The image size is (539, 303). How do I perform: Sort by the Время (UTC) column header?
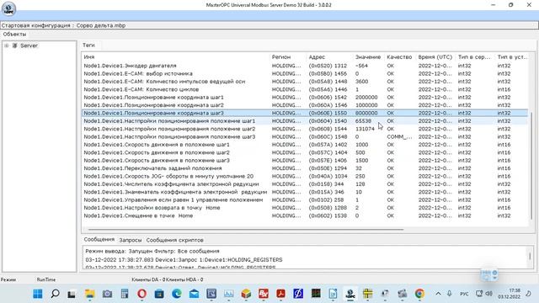click(435, 57)
